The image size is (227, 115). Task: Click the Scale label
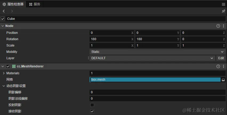(10, 45)
